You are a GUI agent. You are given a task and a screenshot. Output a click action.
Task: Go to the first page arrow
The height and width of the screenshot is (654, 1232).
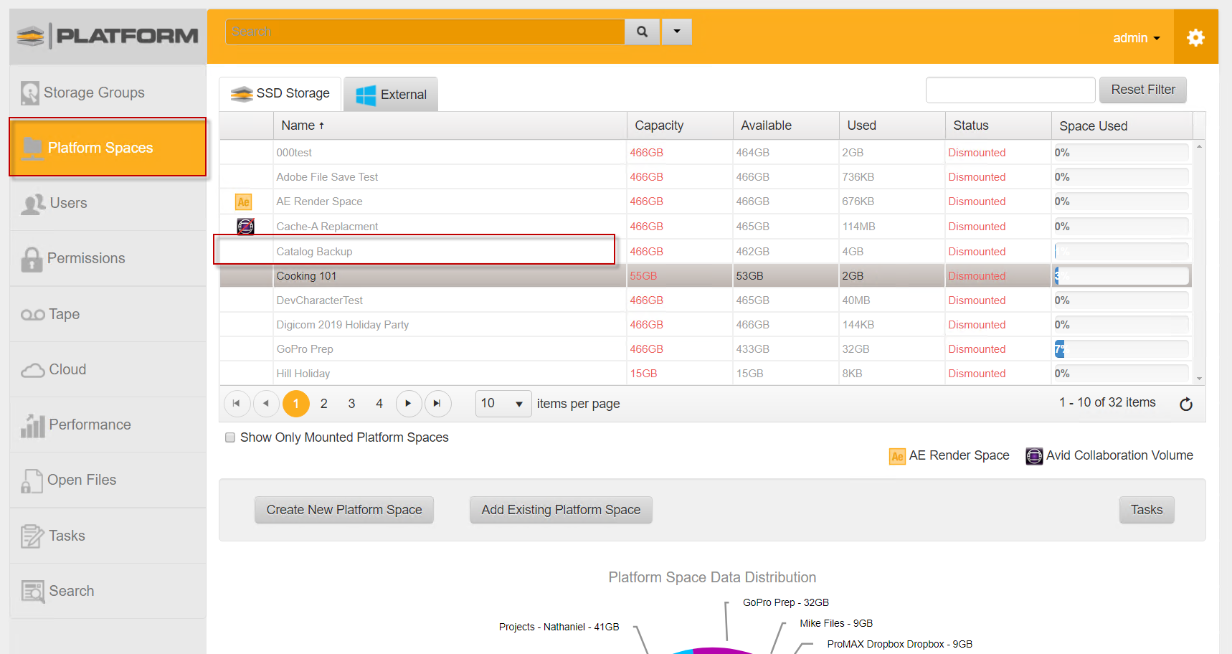(237, 404)
